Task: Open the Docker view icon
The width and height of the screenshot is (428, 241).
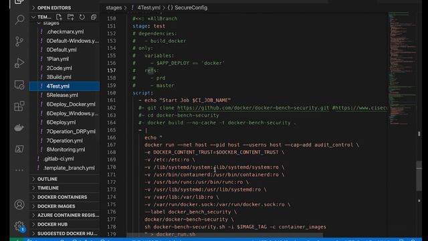Action: pos(19,128)
